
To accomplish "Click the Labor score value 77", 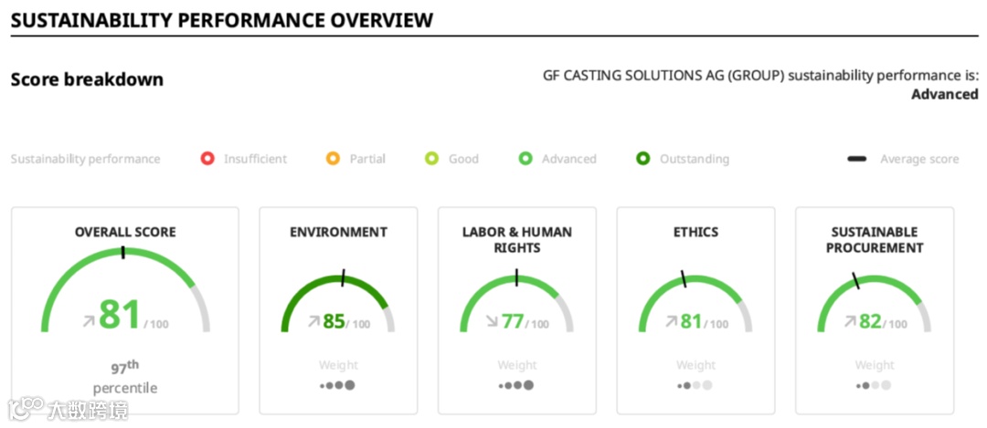I will coord(513,321).
